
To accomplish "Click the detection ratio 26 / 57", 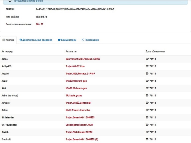I will tap(40, 24).
